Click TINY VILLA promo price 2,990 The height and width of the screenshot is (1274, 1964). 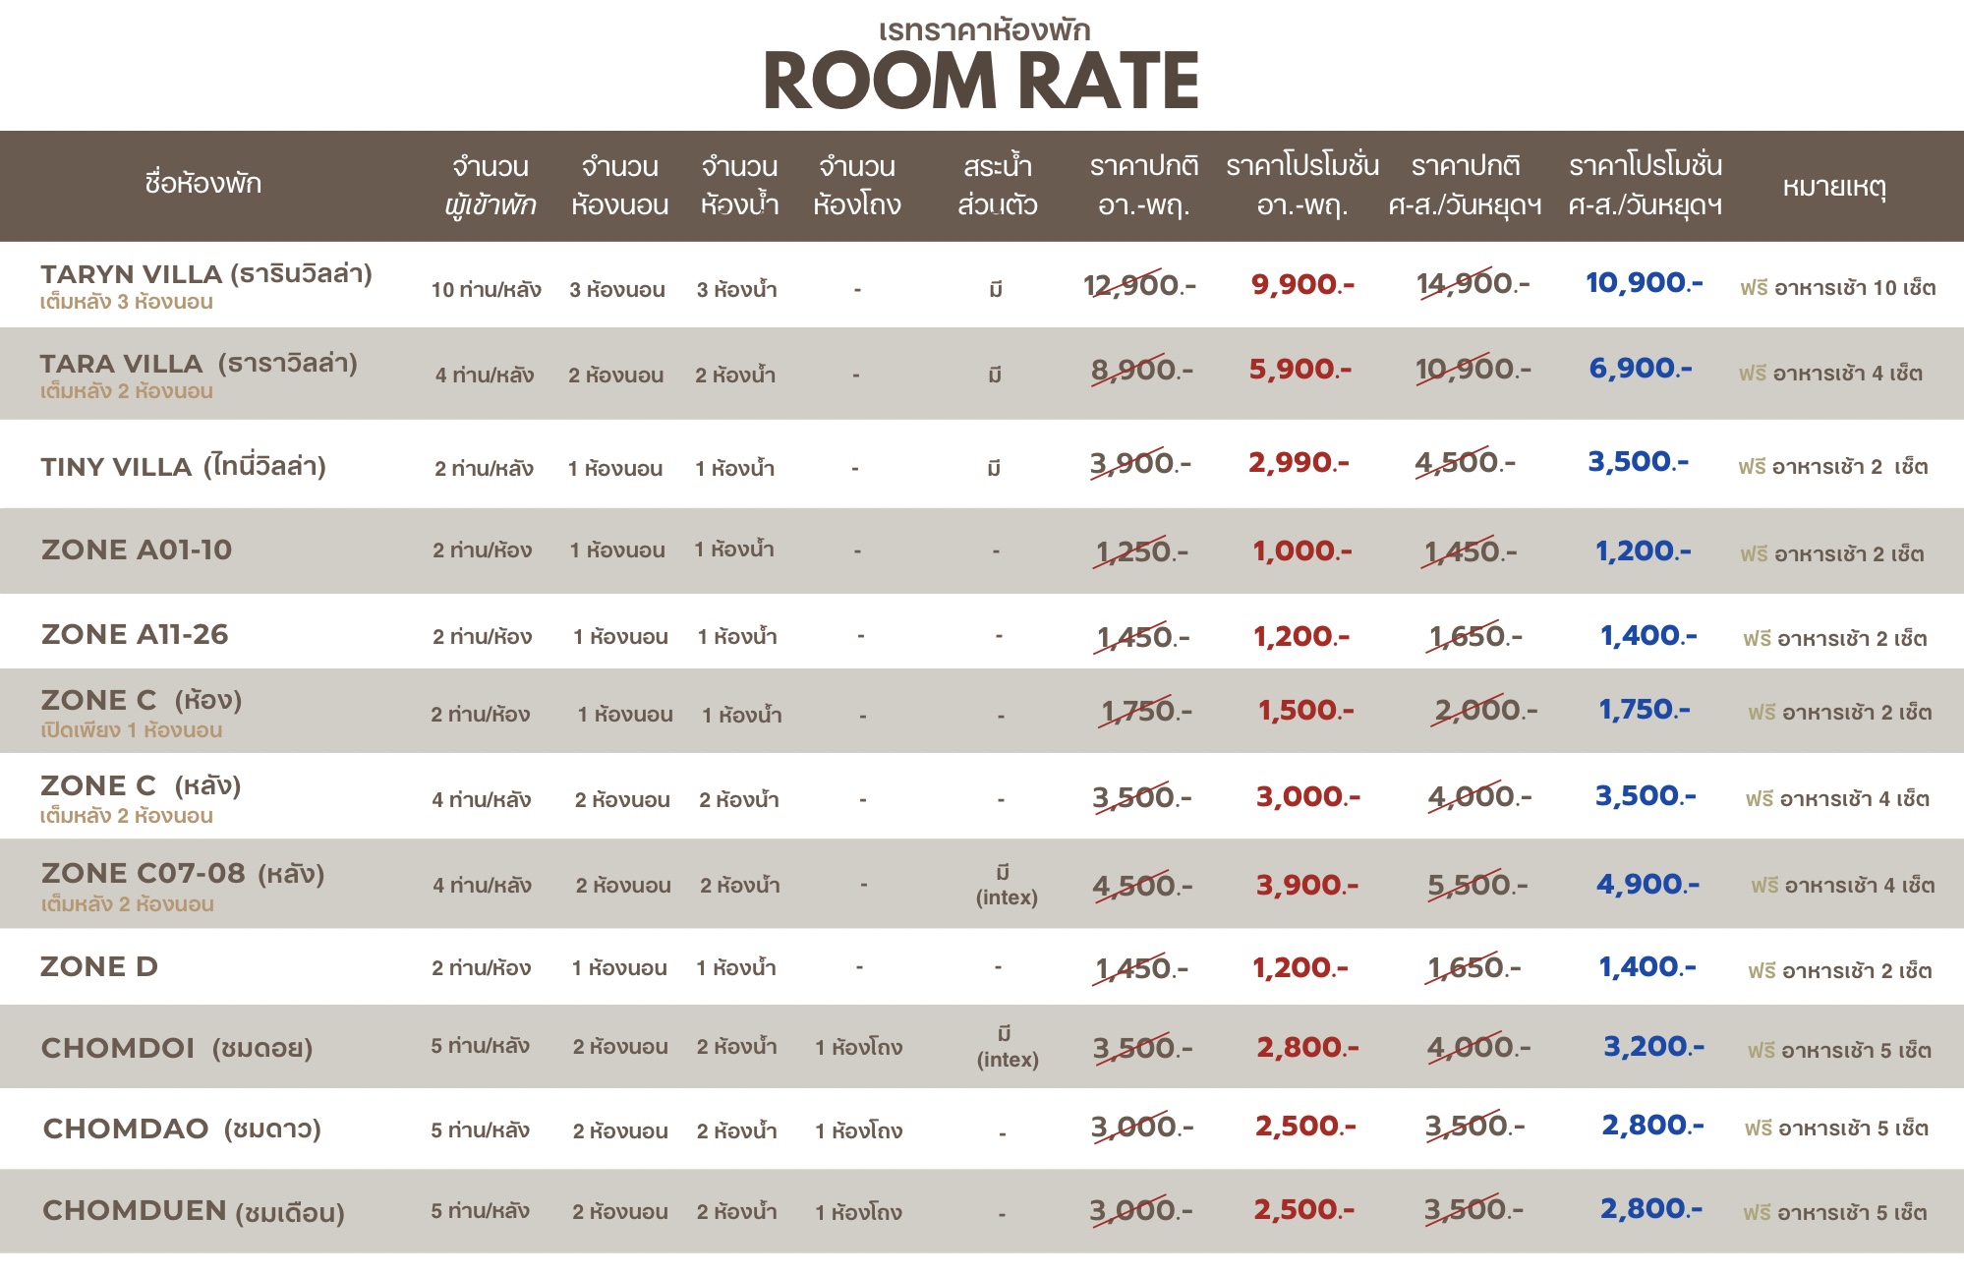[x=1300, y=462]
